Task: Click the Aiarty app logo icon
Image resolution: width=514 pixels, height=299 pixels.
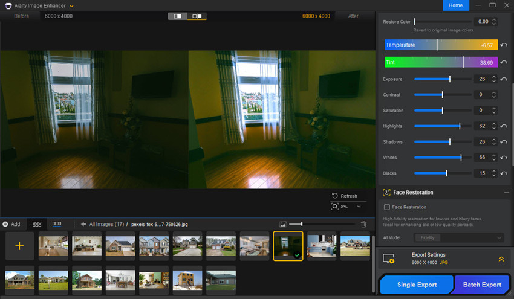Action: (8, 6)
